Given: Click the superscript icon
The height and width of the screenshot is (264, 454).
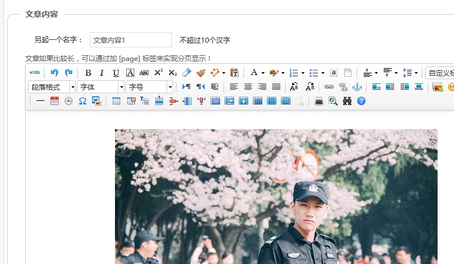Looking at the screenshot, I should [x=158, y=73].
